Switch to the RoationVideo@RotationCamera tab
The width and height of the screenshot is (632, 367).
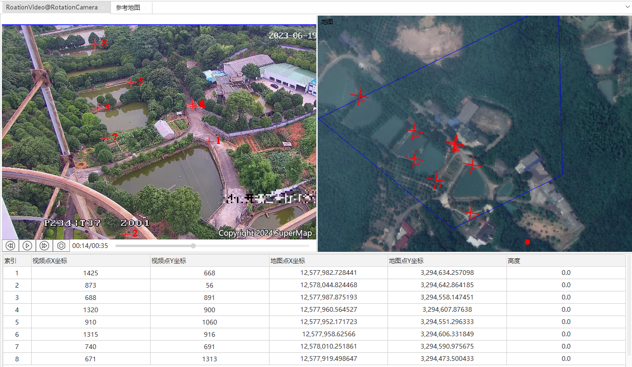point(52,8)
